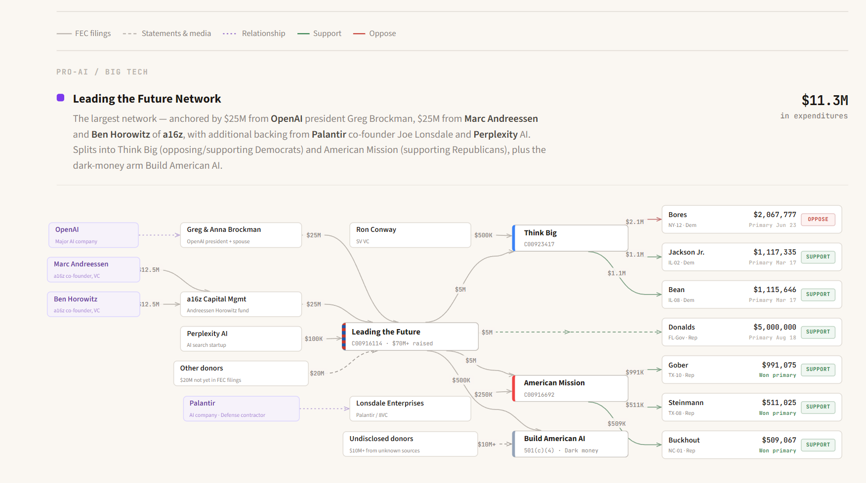The image size is (866, 483).
Task: Click the Other donors card
Action: pyautogui.click(x=241, y=373)
